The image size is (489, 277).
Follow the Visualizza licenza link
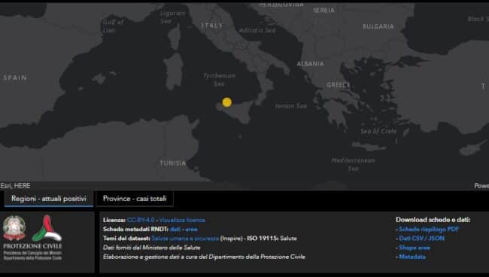click(182, 220)
